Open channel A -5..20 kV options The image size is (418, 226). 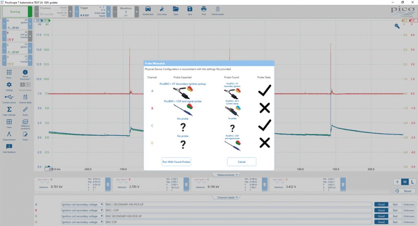tap(17, 24)
